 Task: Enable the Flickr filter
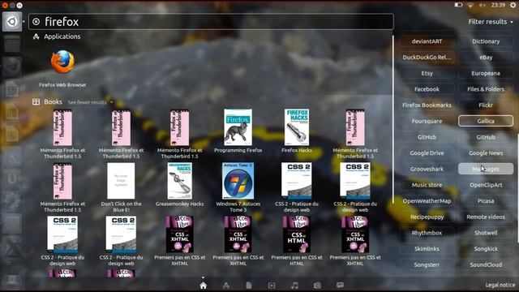coord(486,105)
